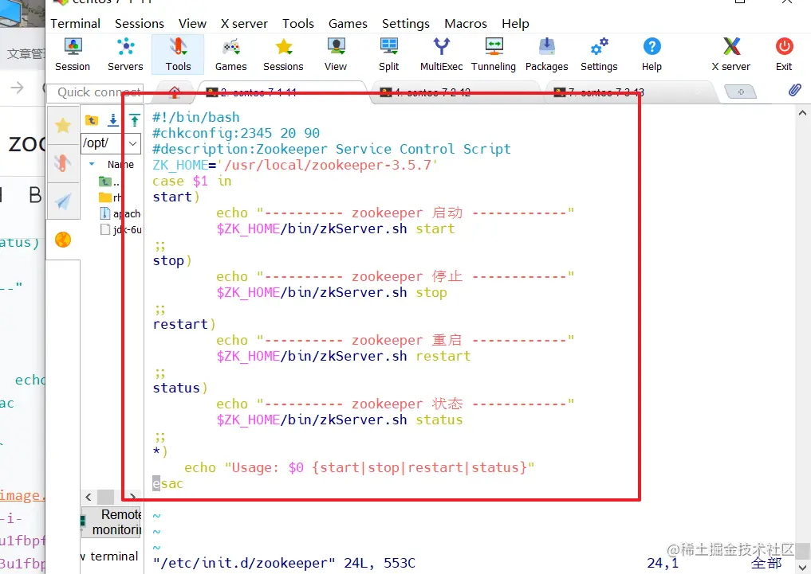Select the parent directory '..' entry
Image resolution: width=811 pixels, height=574 pixels.
(109, 182)
